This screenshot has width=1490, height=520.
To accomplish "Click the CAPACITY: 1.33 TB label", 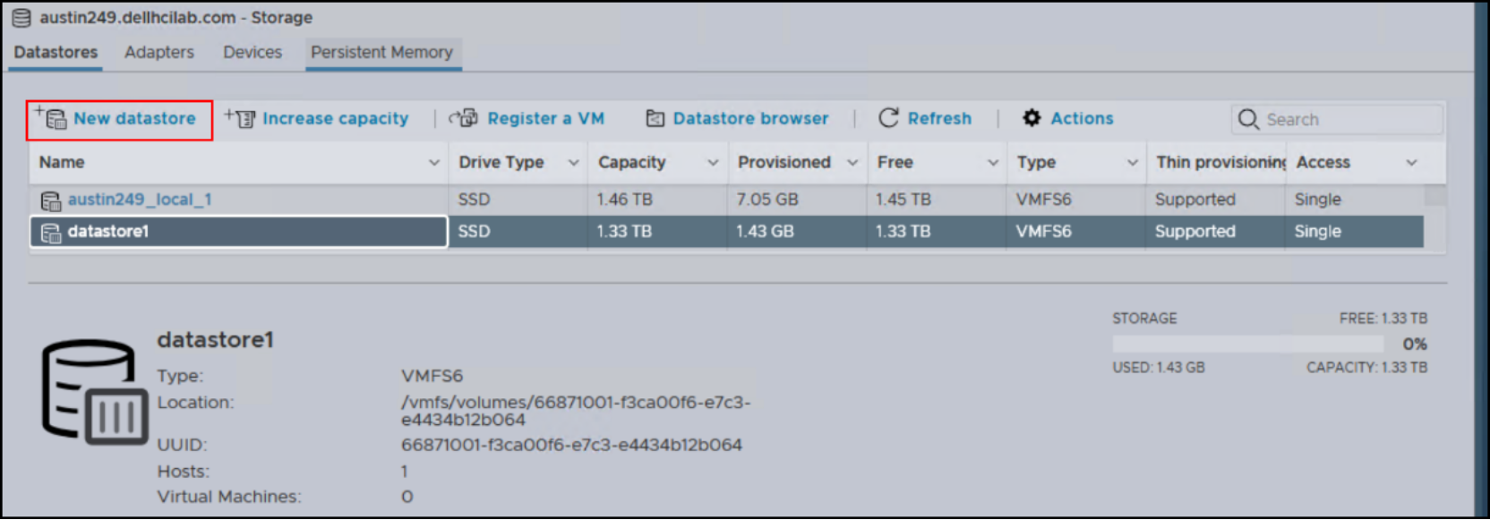I will (1366, 368).
